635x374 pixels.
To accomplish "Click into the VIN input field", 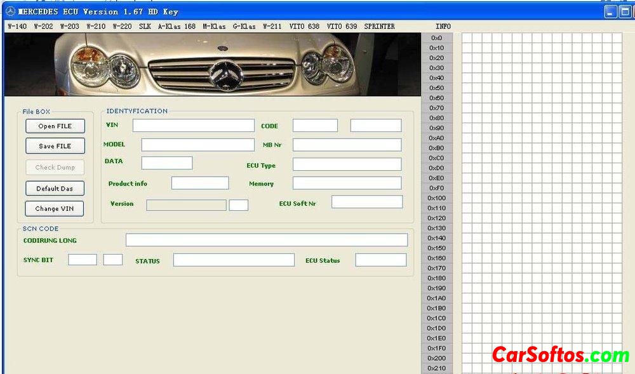I will coord(193,126).
